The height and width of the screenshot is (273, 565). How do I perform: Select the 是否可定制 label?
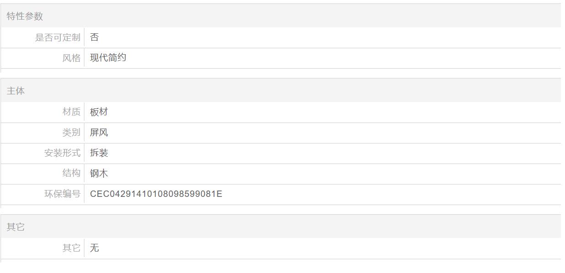58,37
